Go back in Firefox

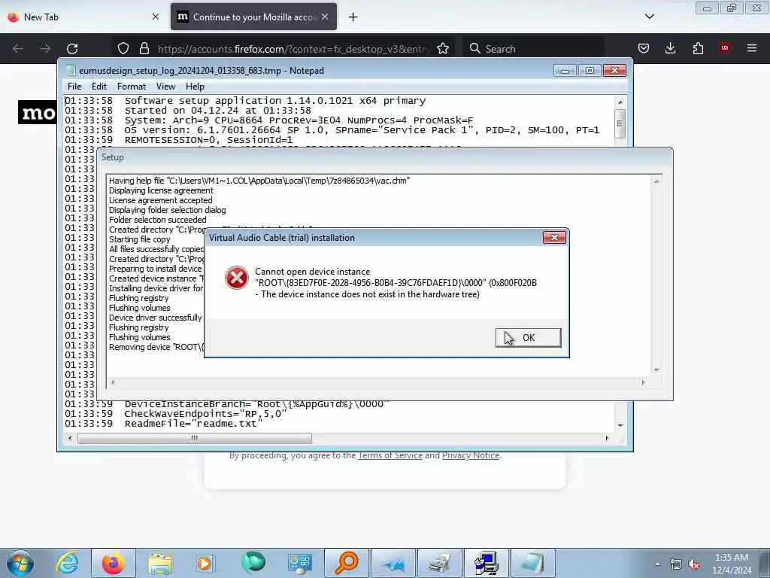[x=18, y=49]
